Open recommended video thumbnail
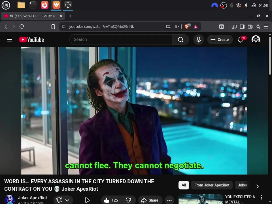 (x=201, y=199)
